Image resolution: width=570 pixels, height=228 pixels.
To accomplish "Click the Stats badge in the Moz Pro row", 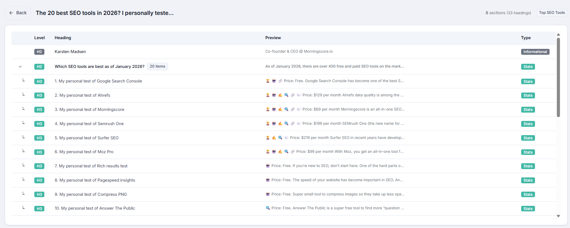I will coord(528,152).
